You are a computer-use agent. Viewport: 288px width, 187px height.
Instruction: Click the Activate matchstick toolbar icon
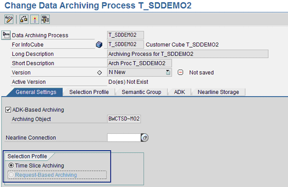35,19
